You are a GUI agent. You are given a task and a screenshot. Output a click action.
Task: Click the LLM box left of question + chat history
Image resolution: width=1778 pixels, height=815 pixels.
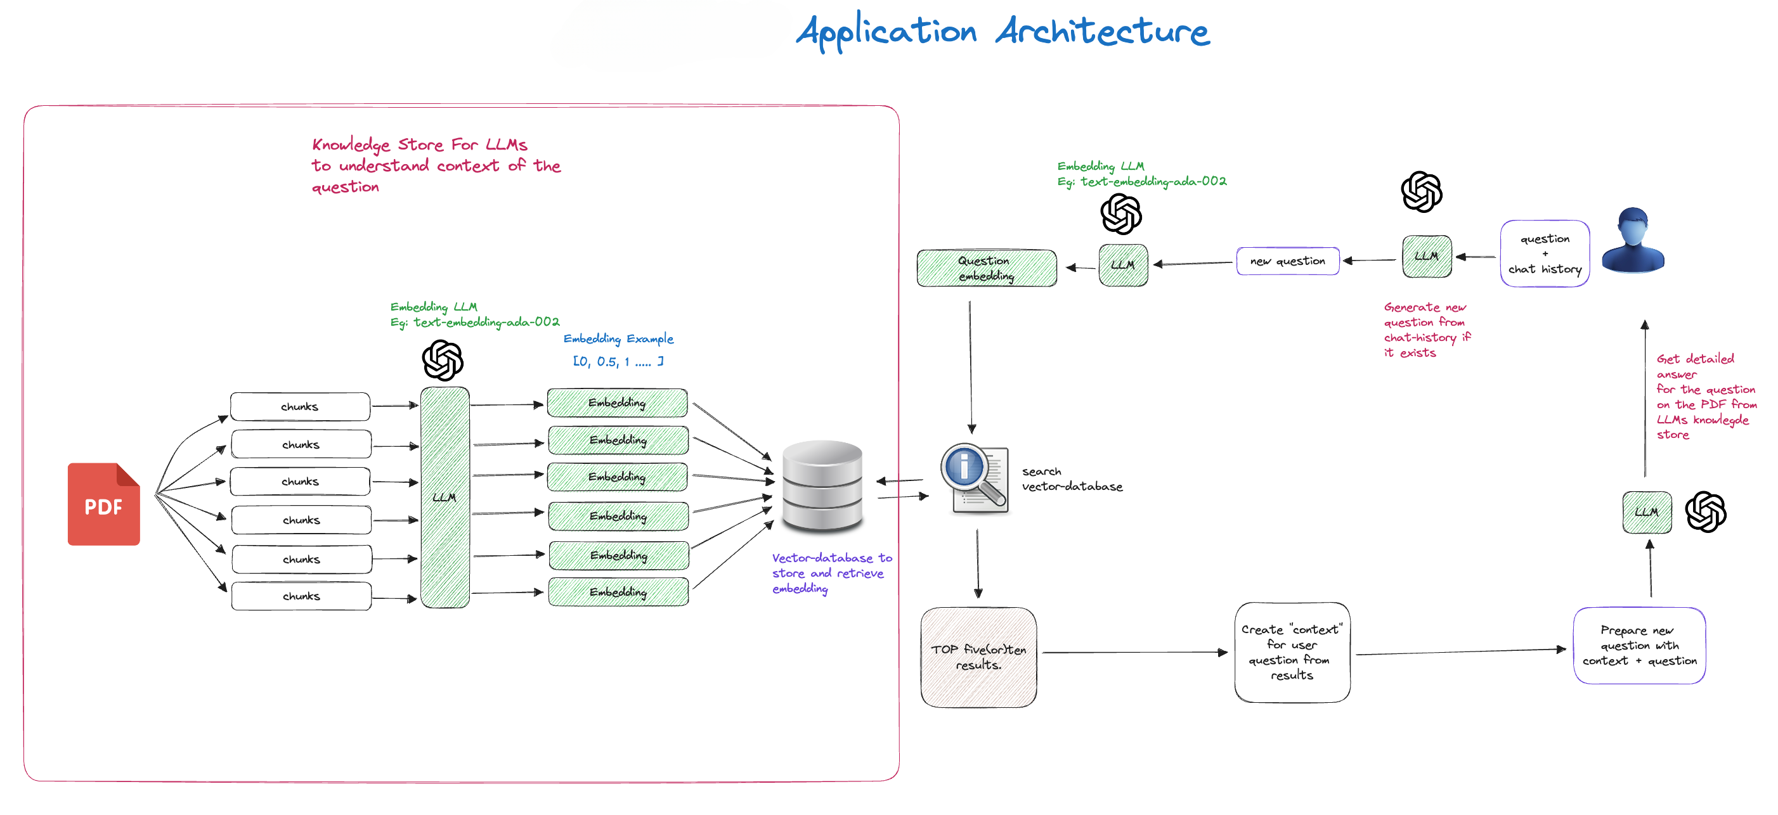tap(1427, 256)
